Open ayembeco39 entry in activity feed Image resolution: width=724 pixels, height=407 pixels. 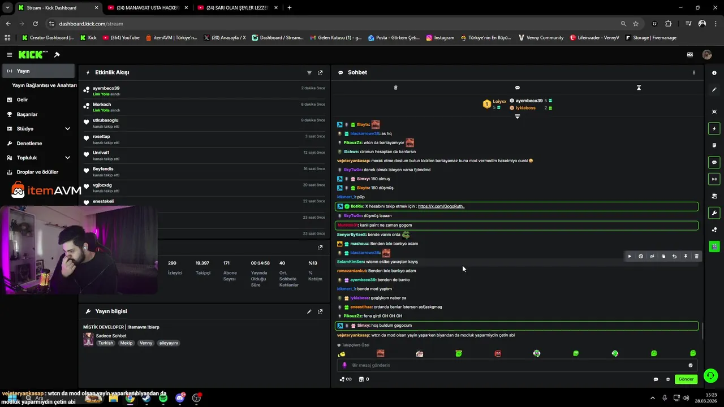(204, 91)
